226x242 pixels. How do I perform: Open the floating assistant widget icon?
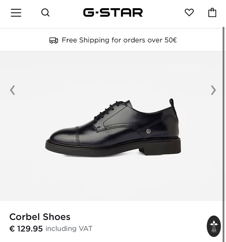click(x=214, y=226)
